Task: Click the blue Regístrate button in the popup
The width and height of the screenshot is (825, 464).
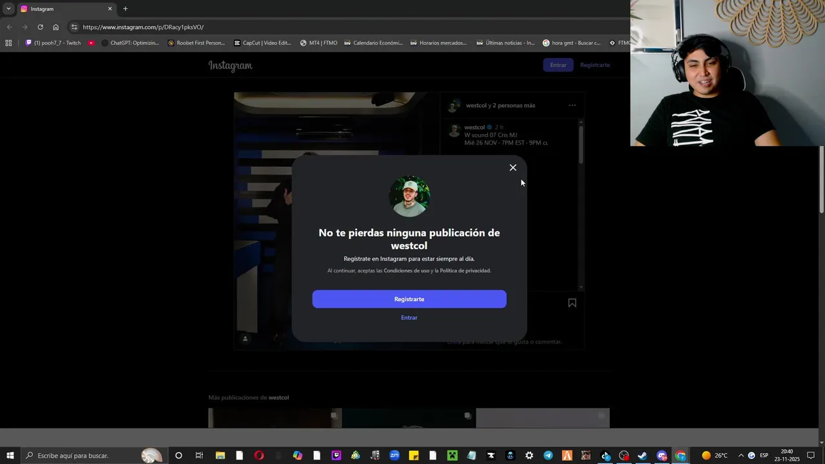Action: 409,299
